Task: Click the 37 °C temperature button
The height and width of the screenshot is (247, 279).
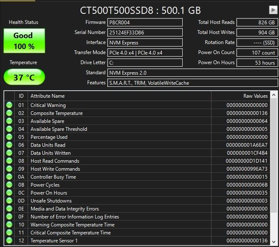Action: tap(24, 77)
